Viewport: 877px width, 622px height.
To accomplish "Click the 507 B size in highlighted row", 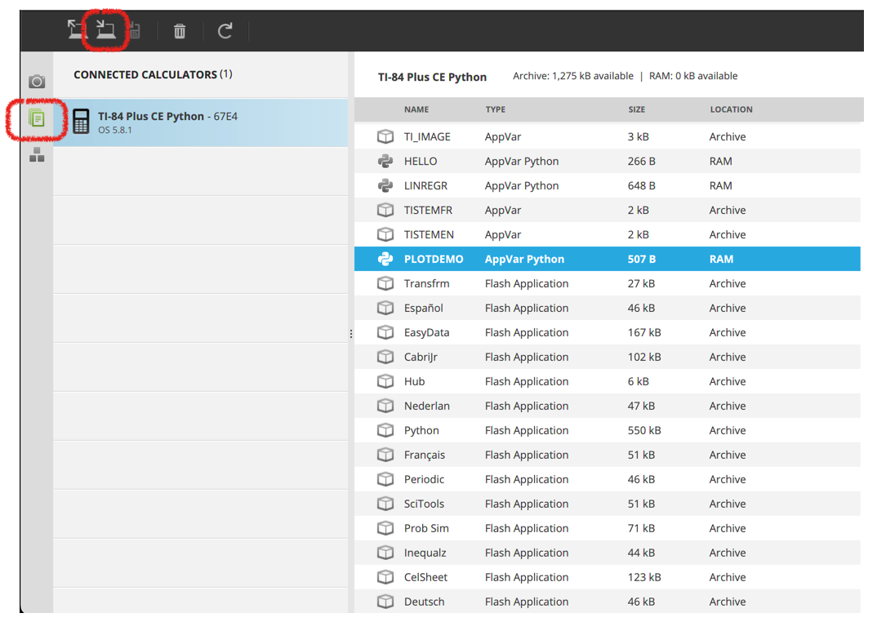I will click(642, 259).
